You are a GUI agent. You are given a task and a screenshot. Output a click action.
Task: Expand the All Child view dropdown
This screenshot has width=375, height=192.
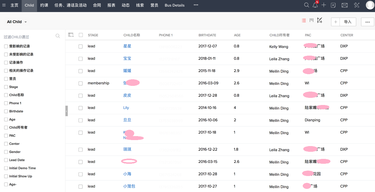pos(17,22)
